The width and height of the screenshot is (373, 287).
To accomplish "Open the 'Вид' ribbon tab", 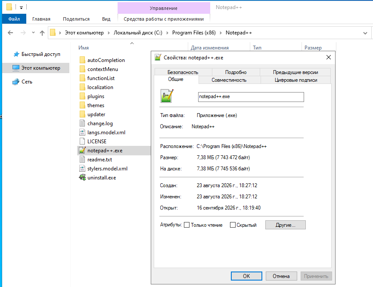I will [106, 19].
